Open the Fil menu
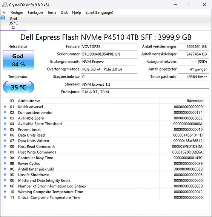 4,12
